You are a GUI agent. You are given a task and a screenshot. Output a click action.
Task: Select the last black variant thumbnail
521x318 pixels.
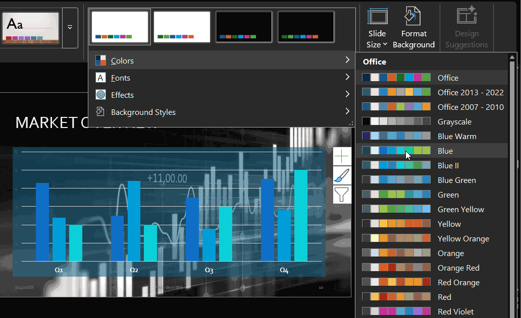coord(306,27)
